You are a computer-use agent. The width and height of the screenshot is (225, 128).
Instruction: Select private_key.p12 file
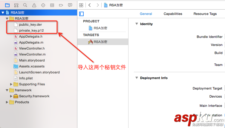(x=31, y=30)
